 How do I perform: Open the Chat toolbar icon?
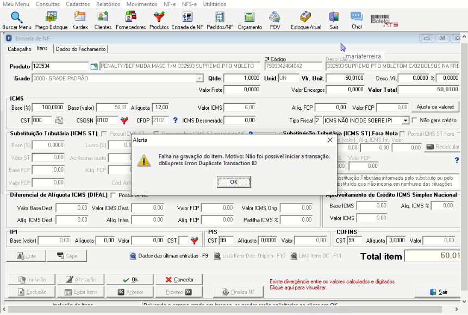(x=357, y=20)
